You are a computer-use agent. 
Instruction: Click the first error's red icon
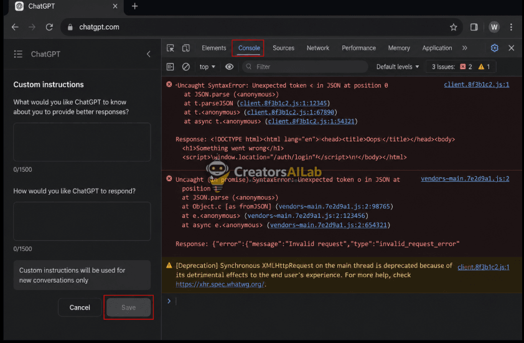click(169, 85)
